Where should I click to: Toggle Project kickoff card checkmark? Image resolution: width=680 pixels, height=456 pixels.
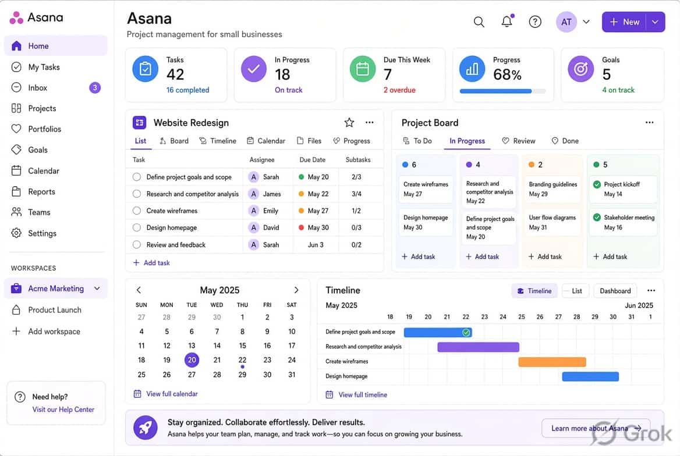pyautogui.click(x=597, y=184)
